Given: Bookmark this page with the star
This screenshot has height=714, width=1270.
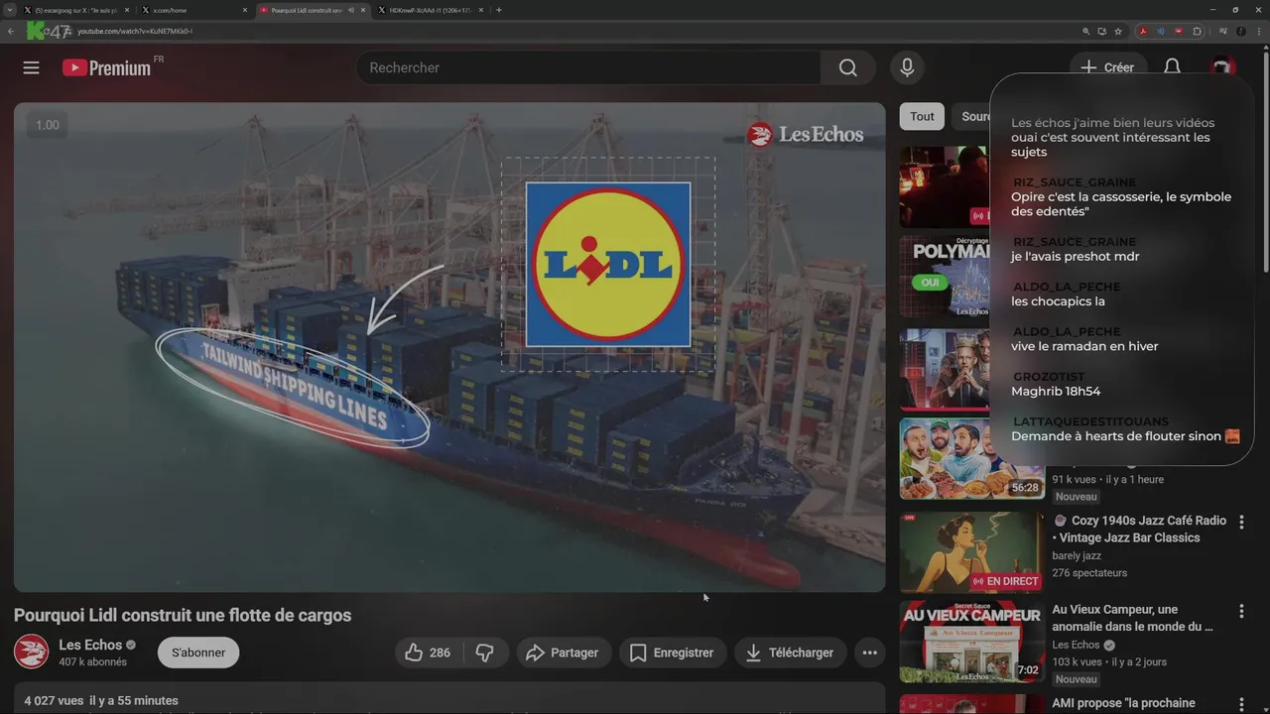Looking at the screenshot, I should click(1118, 31).
